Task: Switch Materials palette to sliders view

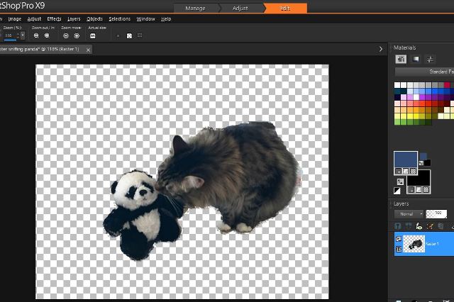Action: 431,59
